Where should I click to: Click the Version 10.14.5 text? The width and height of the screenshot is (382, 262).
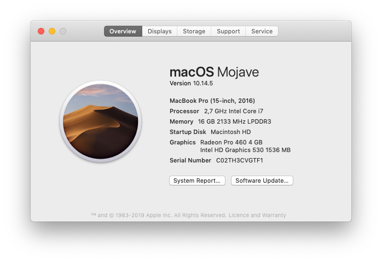pyautogui.click(x=191, y=83)
